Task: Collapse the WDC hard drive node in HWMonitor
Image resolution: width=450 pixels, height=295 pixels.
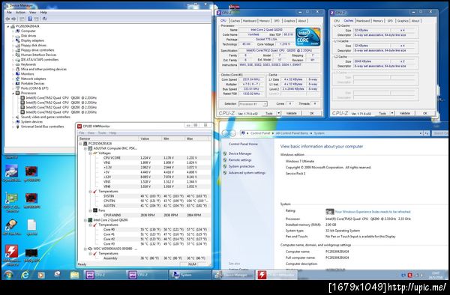Action: [85, 249]
